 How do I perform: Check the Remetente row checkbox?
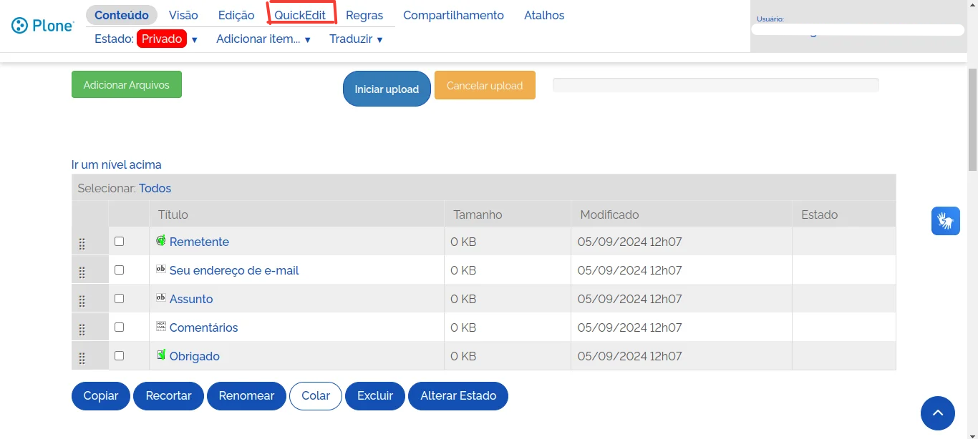[119, 241]
